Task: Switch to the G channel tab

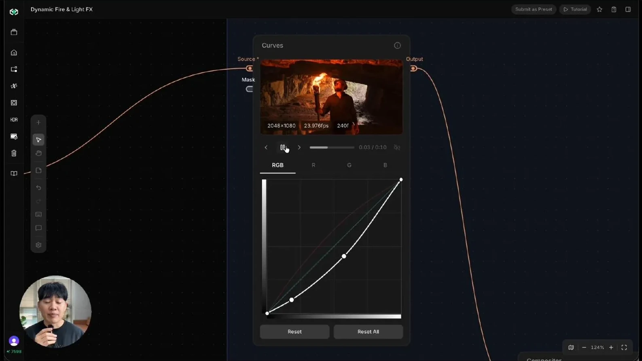Action: [x=349, y=165]
